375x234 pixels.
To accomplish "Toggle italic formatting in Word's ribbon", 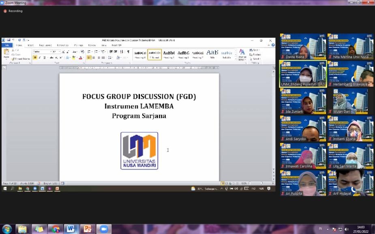I will point(39,58).
